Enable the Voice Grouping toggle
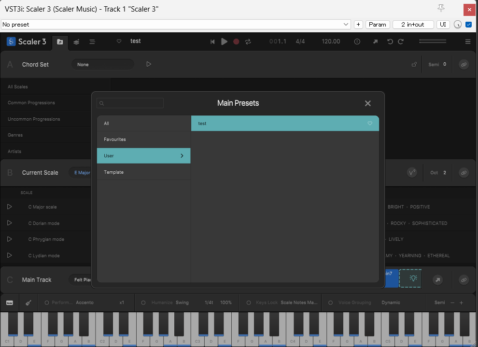Image resolution: width=478 pixels, height=347 pixels. pyautogui.click(x=330, y=303)
